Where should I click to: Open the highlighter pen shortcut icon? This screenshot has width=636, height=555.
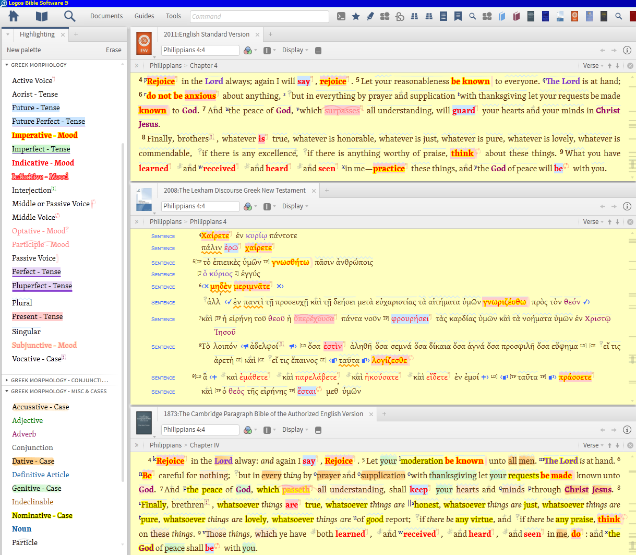coord(370,16)
